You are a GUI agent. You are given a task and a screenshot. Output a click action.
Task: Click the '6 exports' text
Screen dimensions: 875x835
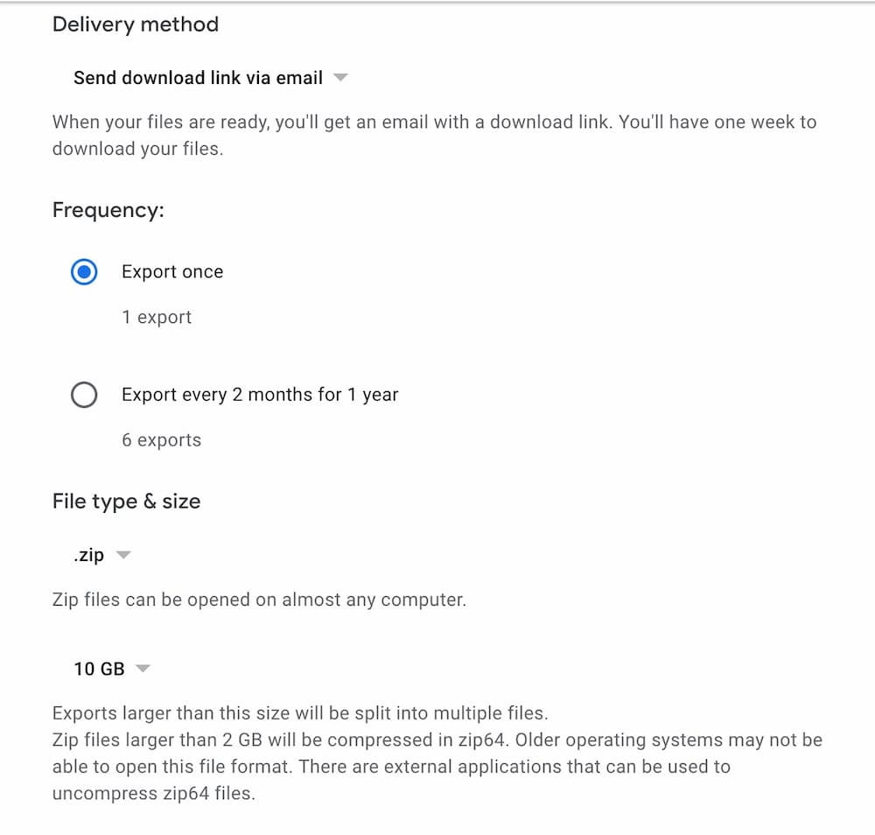point(161,439)
